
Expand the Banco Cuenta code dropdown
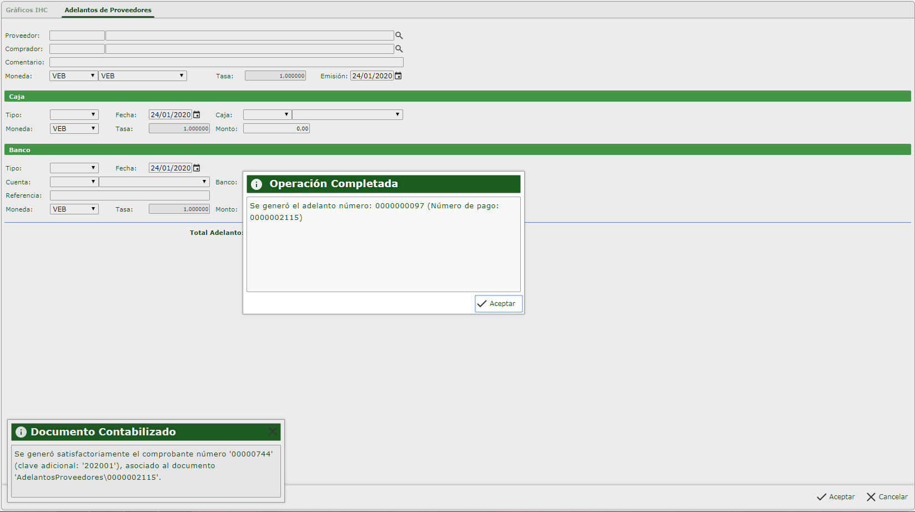74,182
